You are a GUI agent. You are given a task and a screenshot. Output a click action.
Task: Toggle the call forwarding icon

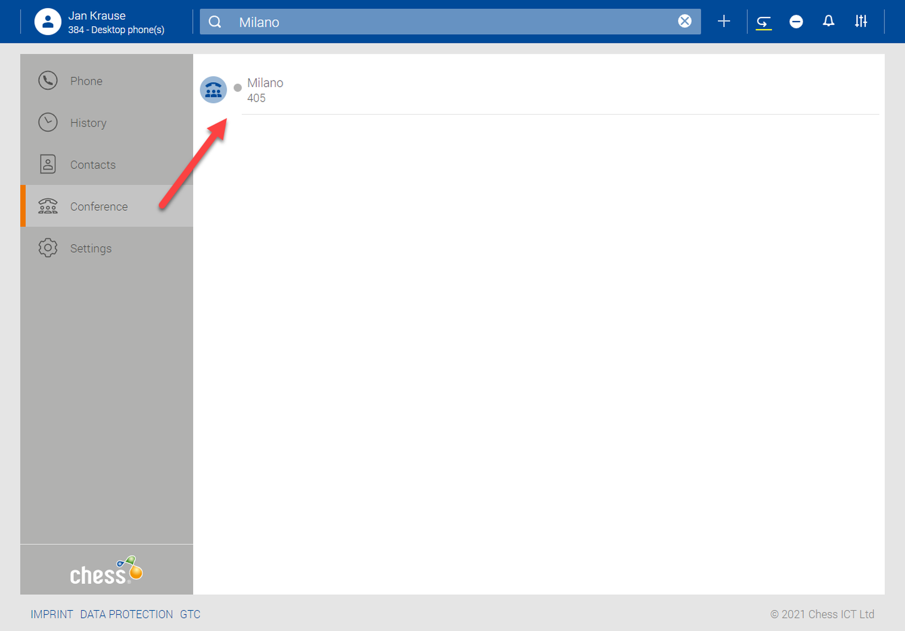(x=763, y=21)
